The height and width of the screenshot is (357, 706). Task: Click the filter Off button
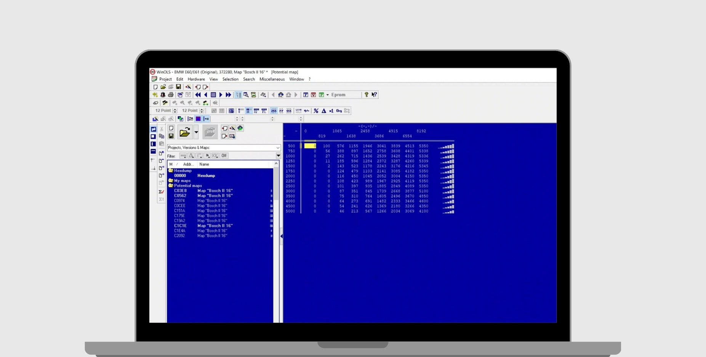pyautogui.click(x=224, y=156)
